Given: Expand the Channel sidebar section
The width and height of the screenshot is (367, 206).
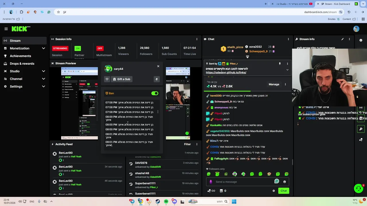Looking at the screenshot, I should (44, 79).
